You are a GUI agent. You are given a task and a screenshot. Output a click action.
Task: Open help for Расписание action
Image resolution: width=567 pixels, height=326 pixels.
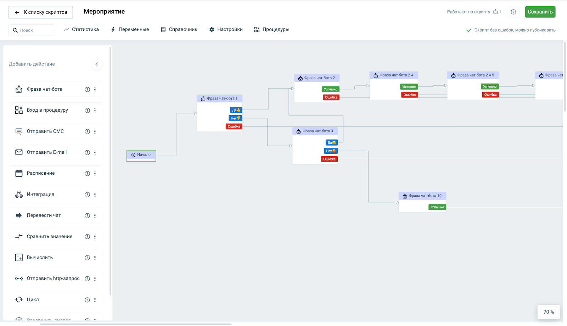pyautogui.click(x=87, y=174)
